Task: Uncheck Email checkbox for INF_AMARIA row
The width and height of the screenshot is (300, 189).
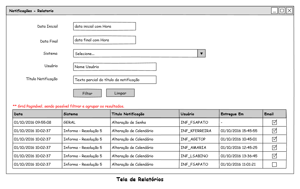Action: 274,148
